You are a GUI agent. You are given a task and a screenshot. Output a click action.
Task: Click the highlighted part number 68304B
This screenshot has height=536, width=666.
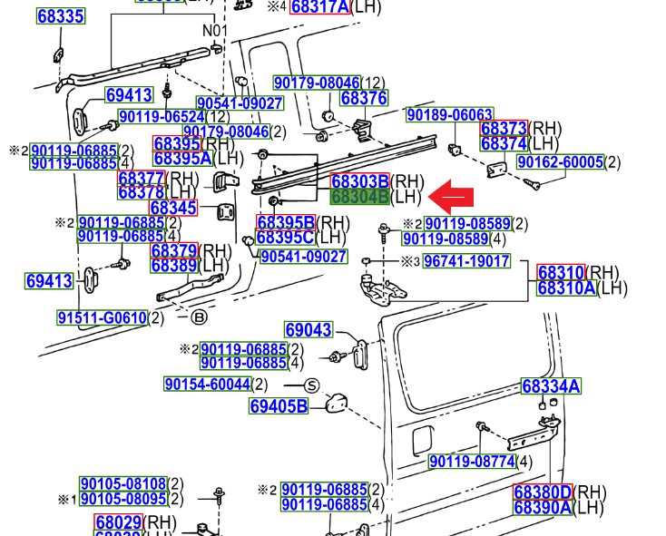[359, 197]
